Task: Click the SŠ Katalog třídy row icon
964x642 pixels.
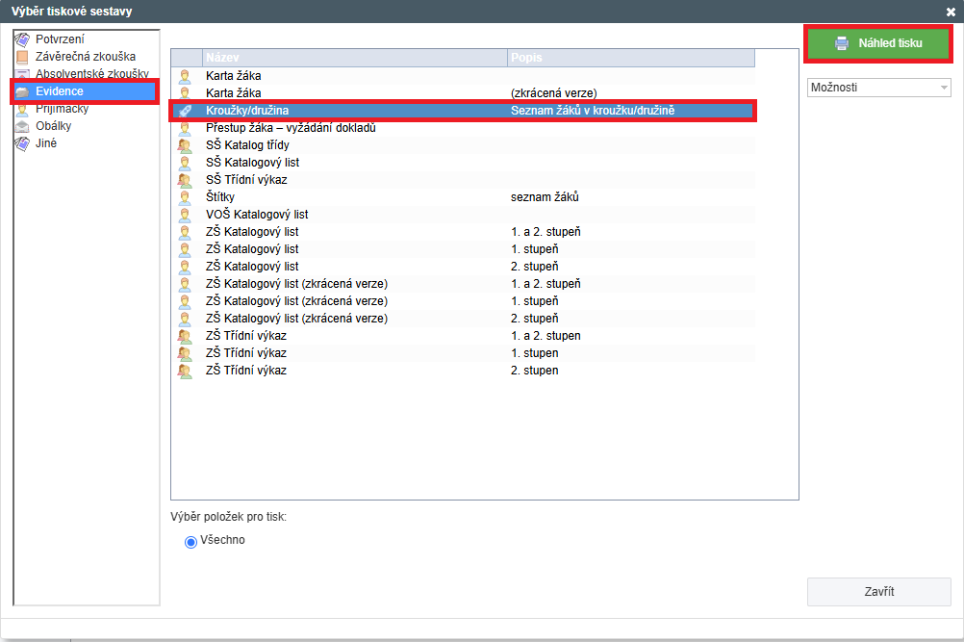Action: click(185, 145)
